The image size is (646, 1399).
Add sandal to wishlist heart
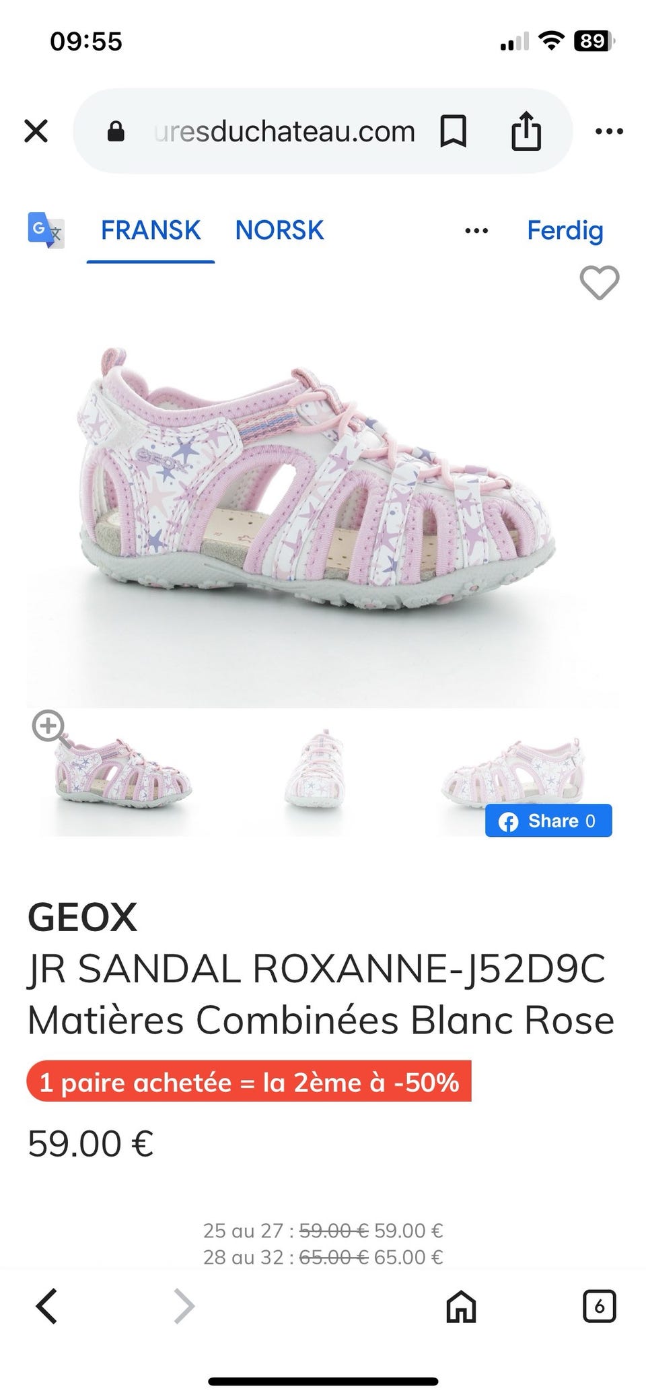click(599, 283)
